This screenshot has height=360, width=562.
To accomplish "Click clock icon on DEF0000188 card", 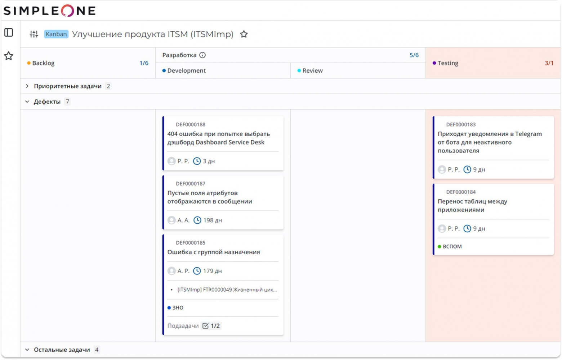I will 197,161.
